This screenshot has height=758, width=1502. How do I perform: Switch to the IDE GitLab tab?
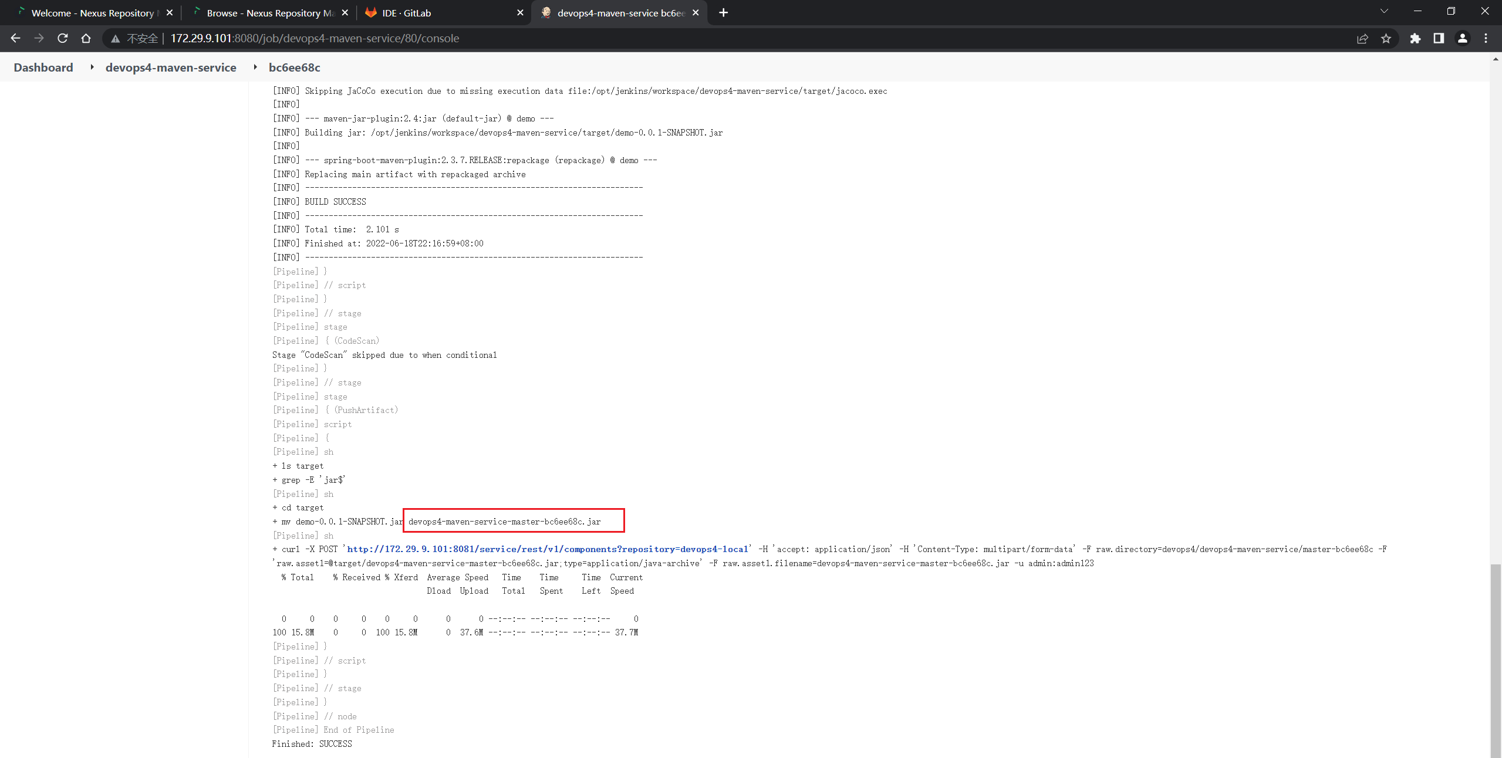tap(443, 12)
